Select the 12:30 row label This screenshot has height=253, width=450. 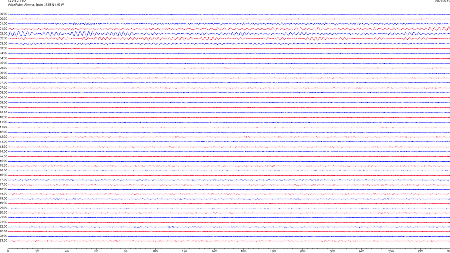click(3, 137)
